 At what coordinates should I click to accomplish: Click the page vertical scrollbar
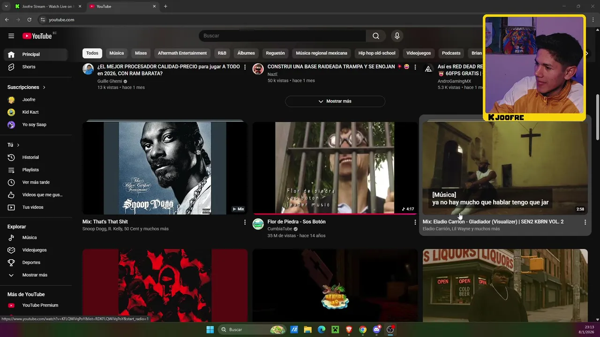click(x=597, y=117)
